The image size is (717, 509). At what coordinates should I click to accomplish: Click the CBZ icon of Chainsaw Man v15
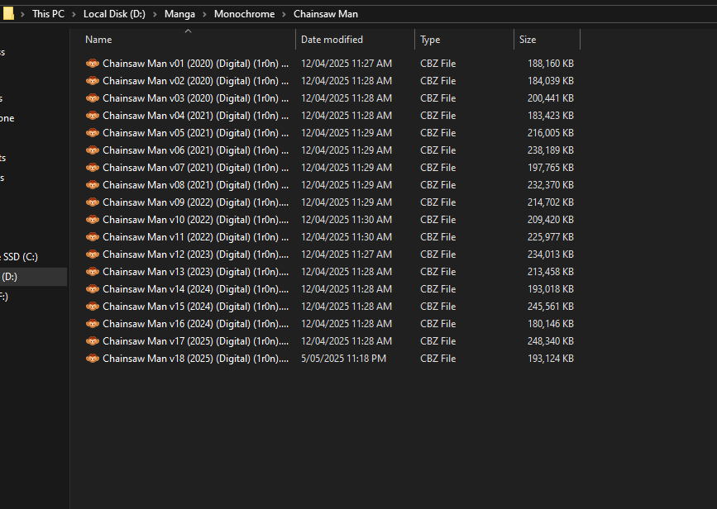coord(93,307)
